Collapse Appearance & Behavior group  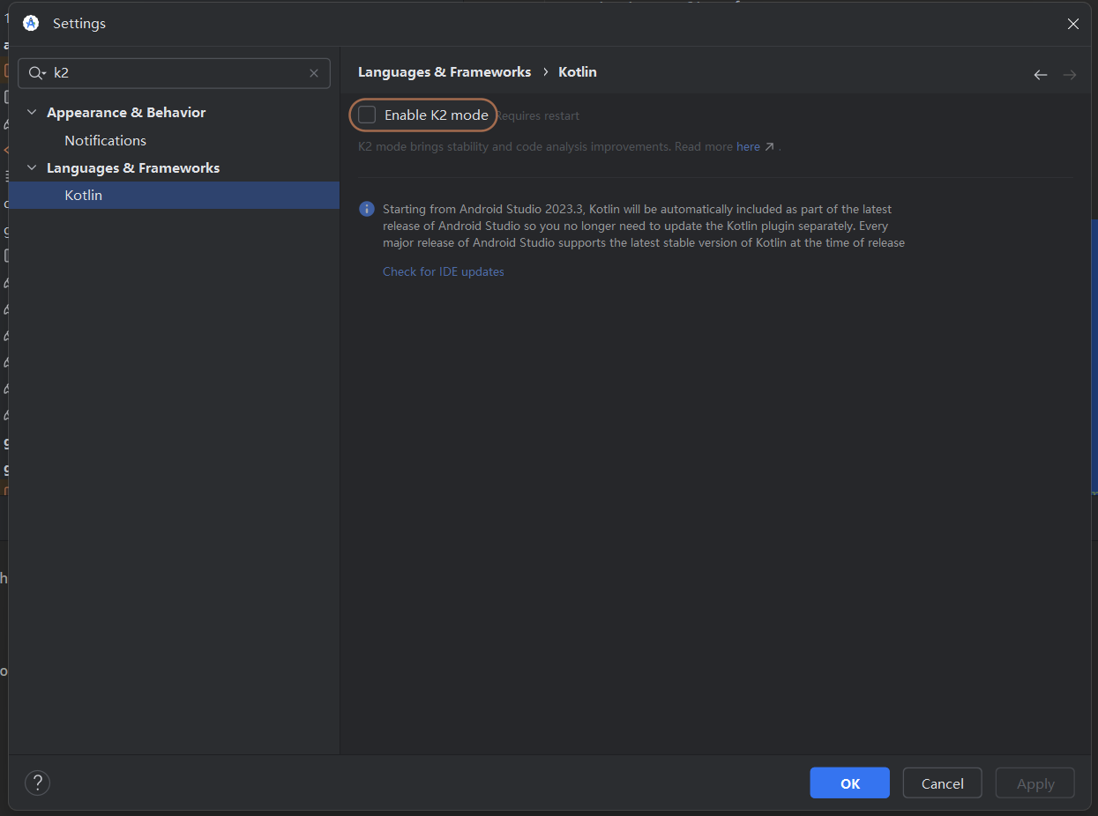pos(33,113)
